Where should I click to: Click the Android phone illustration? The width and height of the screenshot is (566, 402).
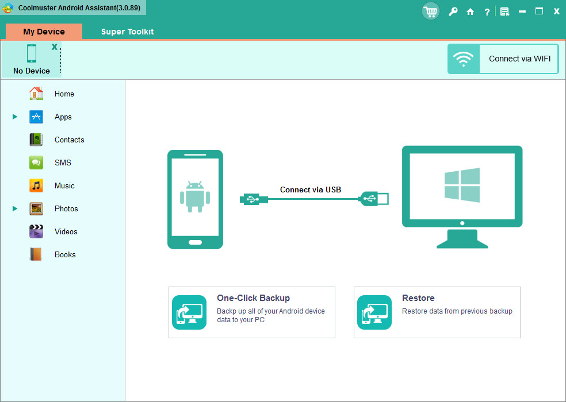pyautogui.click(x=196, y=199)
